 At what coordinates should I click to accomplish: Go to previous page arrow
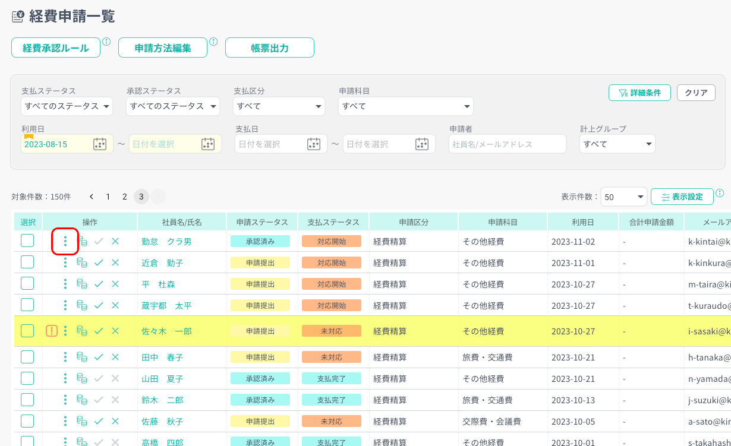pos(92,197)
